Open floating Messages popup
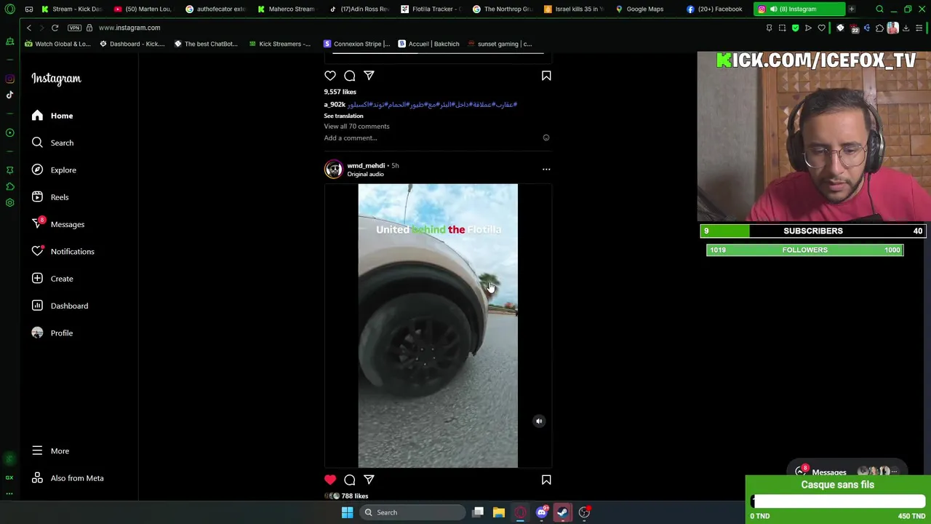 [847, 472]
